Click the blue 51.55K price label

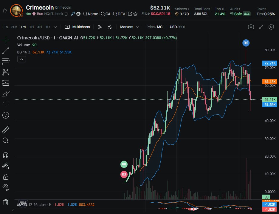270,104
